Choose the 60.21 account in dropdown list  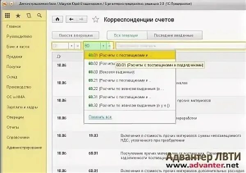click(x=130, y=80)
